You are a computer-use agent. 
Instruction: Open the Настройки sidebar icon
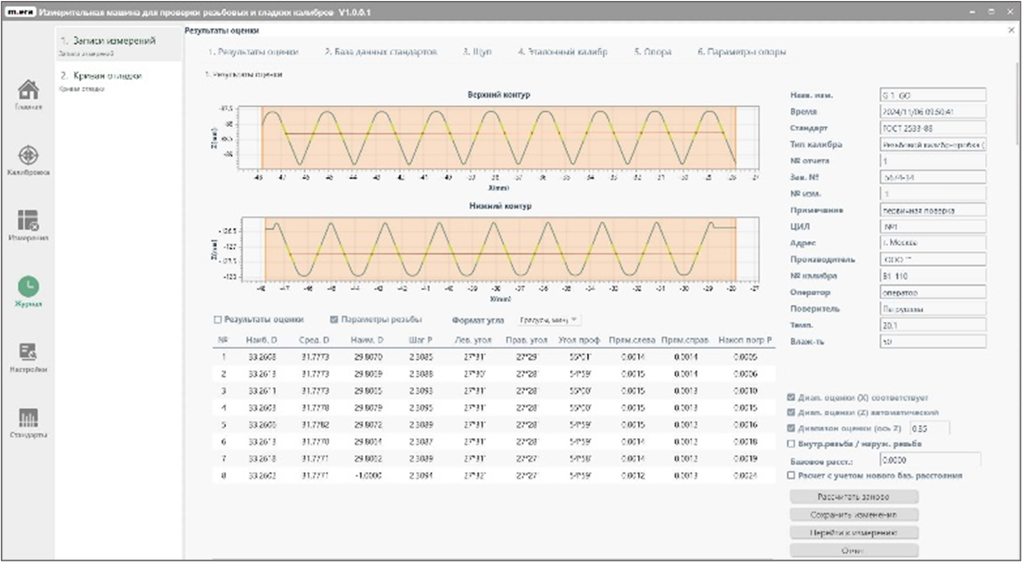point(28,352)
